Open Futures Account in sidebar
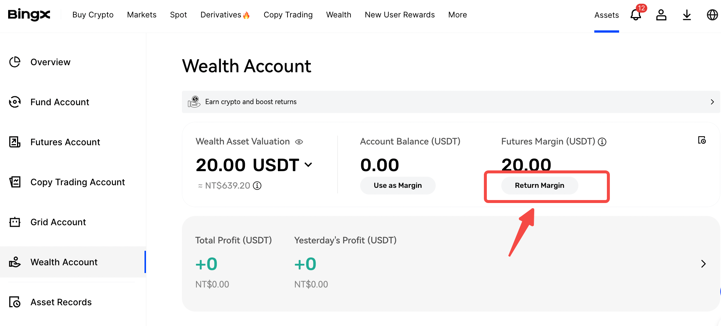The height and width of the screenshot is (326, 721). [65, 142]
